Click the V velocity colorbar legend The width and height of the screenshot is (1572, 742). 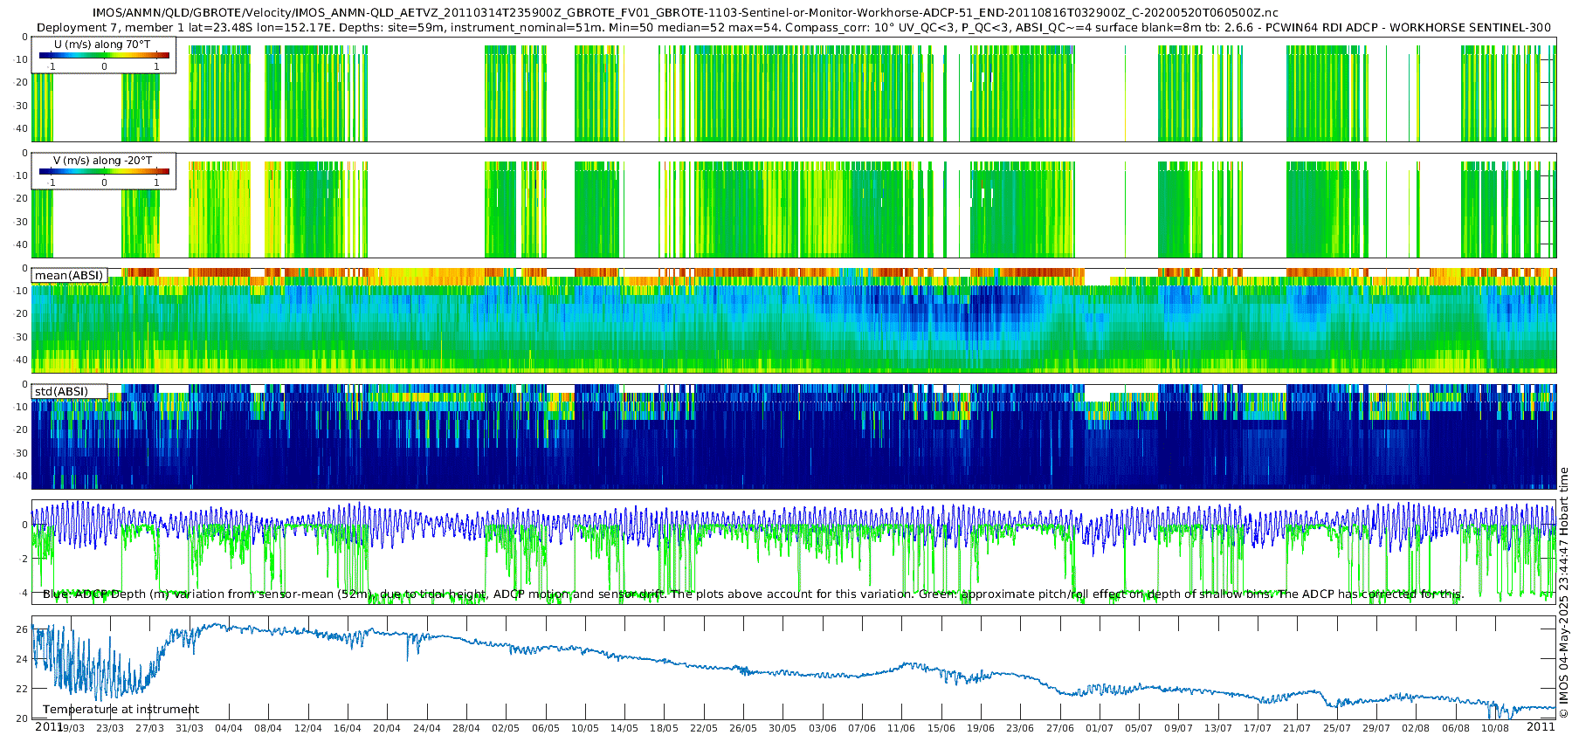104,171
